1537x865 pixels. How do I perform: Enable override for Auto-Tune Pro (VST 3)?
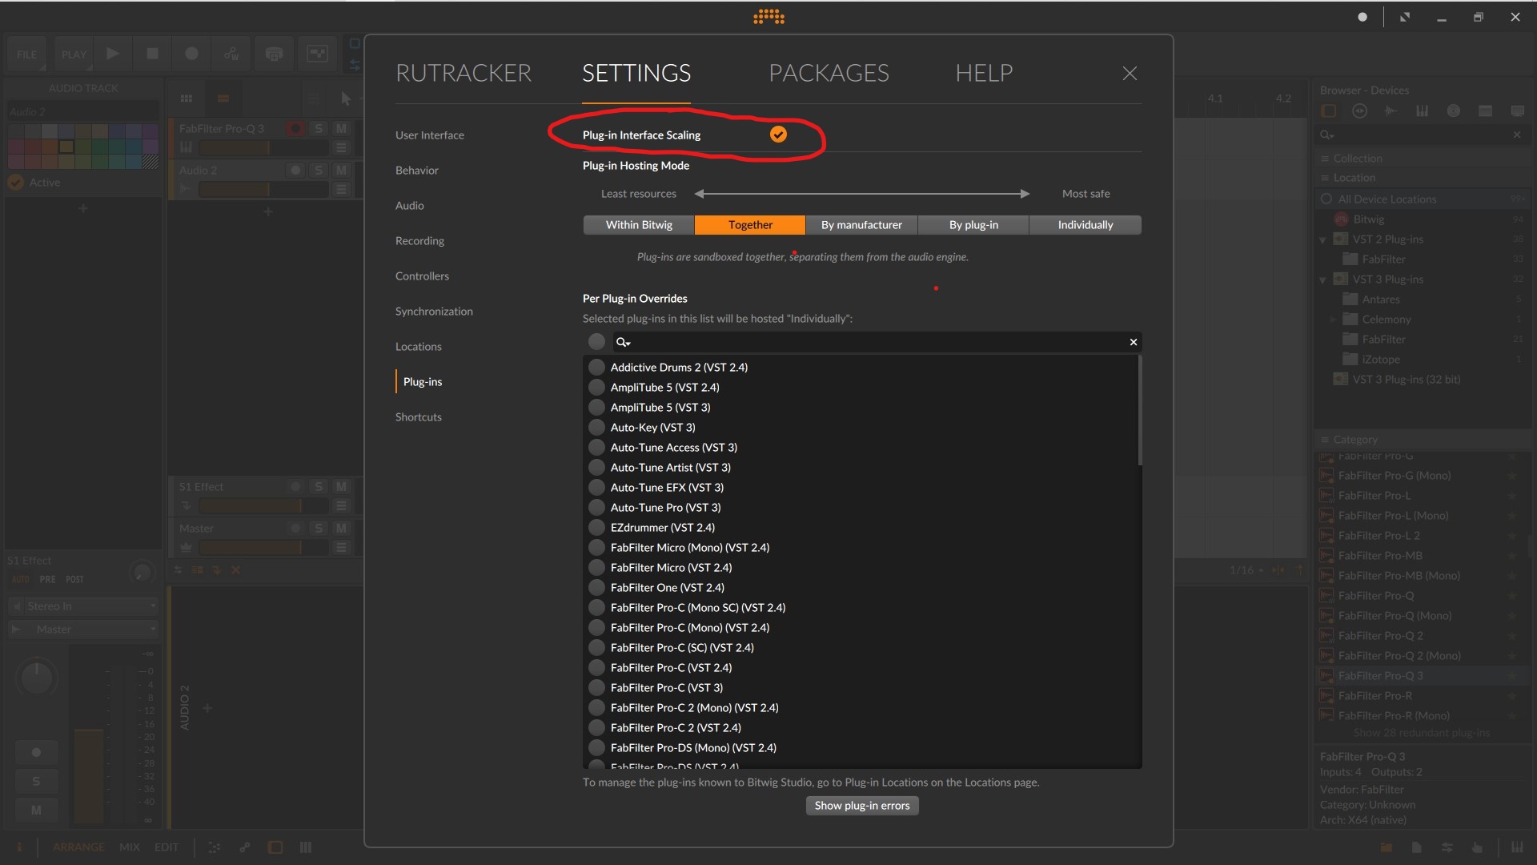(x=596, y=508)
